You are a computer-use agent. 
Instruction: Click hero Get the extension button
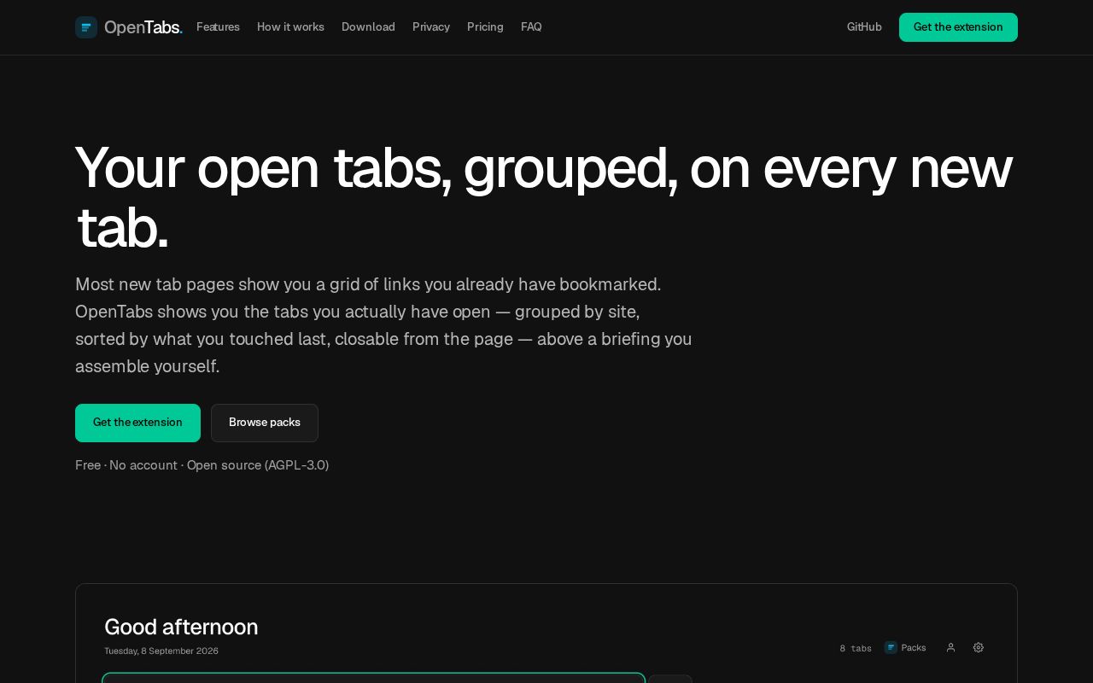pos(137,423)
